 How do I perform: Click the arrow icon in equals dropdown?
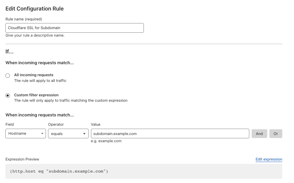(x=84, y=134)
